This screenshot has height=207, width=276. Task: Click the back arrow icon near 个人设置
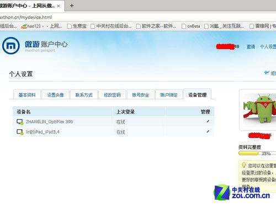point(267,73)
